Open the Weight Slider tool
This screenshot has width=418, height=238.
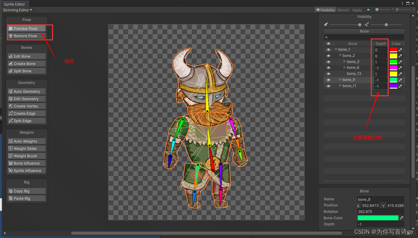[x=27, y=148]
